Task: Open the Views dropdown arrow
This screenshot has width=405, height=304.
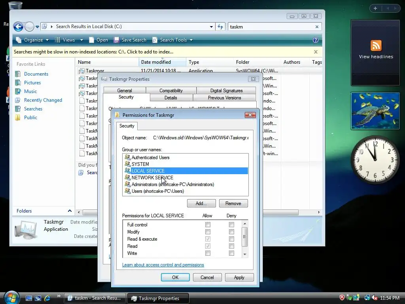Action: [81, 40]
